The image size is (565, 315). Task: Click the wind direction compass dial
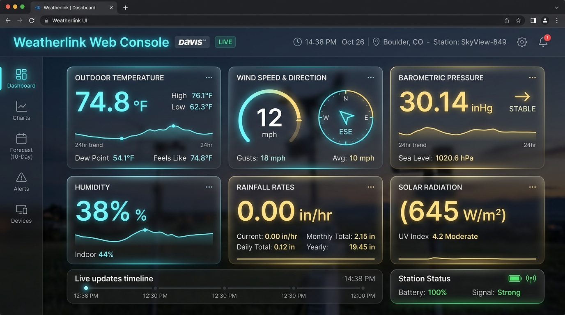(x=346, y=117)
